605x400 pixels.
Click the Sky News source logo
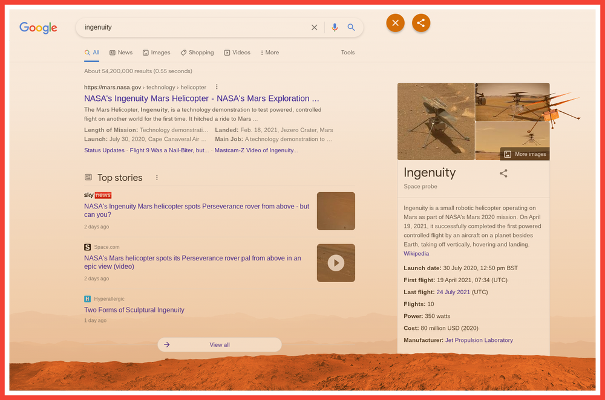click(97, 195)
